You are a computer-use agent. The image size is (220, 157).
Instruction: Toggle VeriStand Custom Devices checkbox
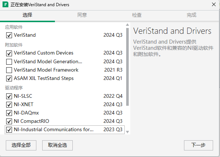9,53
